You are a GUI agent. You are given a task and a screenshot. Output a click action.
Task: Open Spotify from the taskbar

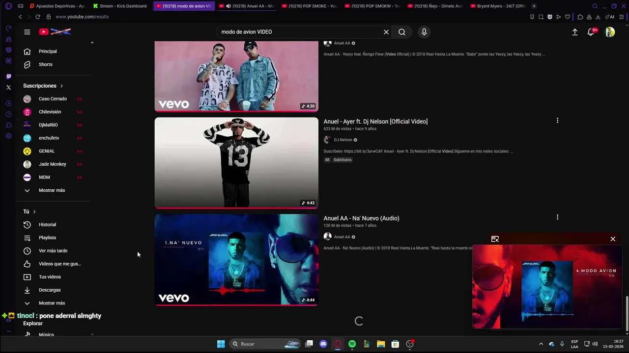(352, 344)
